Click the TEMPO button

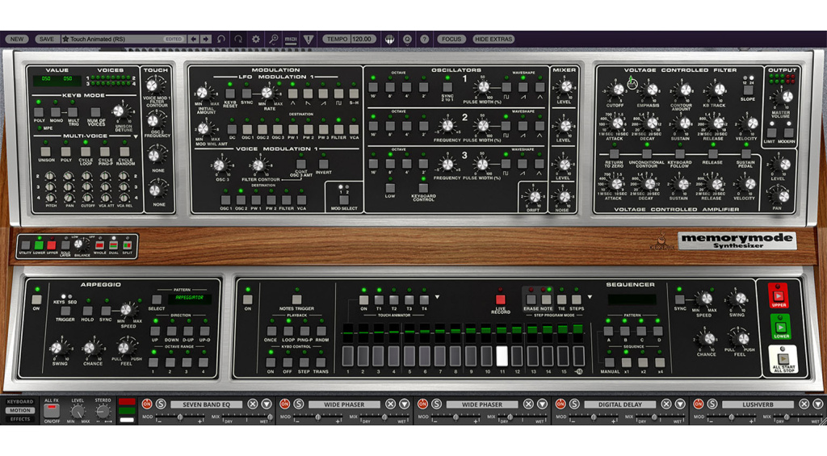(337, 39)
